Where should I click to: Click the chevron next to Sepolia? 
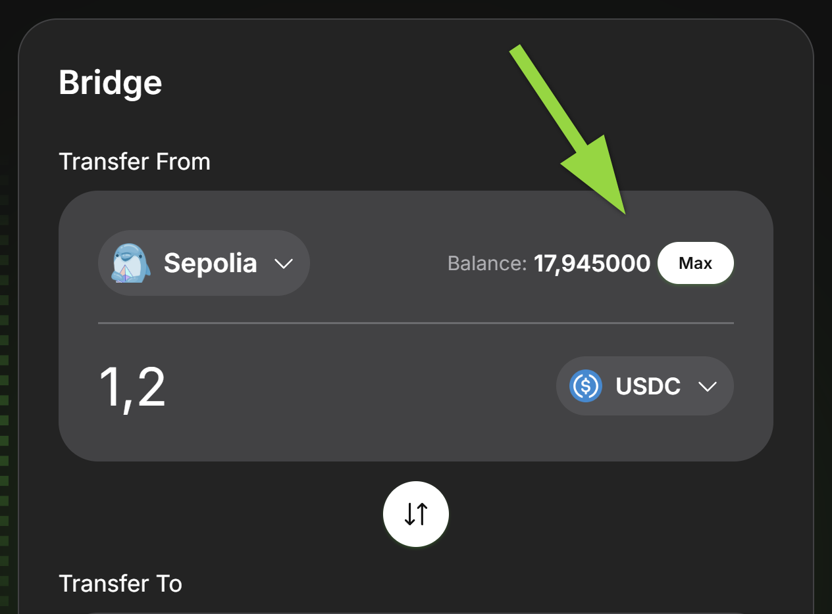click(285, 264)
